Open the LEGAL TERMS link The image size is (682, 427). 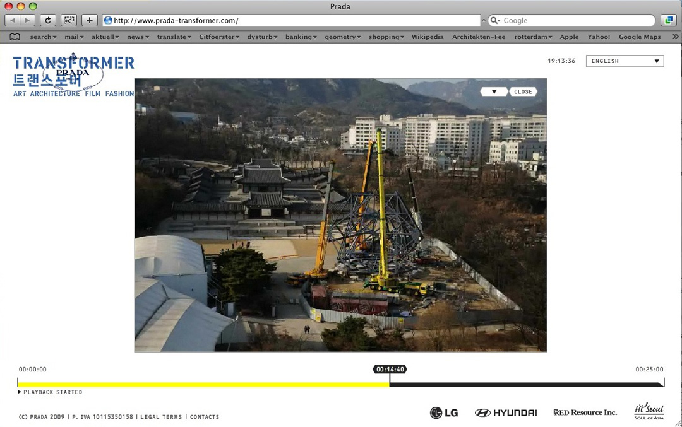click(x=162, y=416)
